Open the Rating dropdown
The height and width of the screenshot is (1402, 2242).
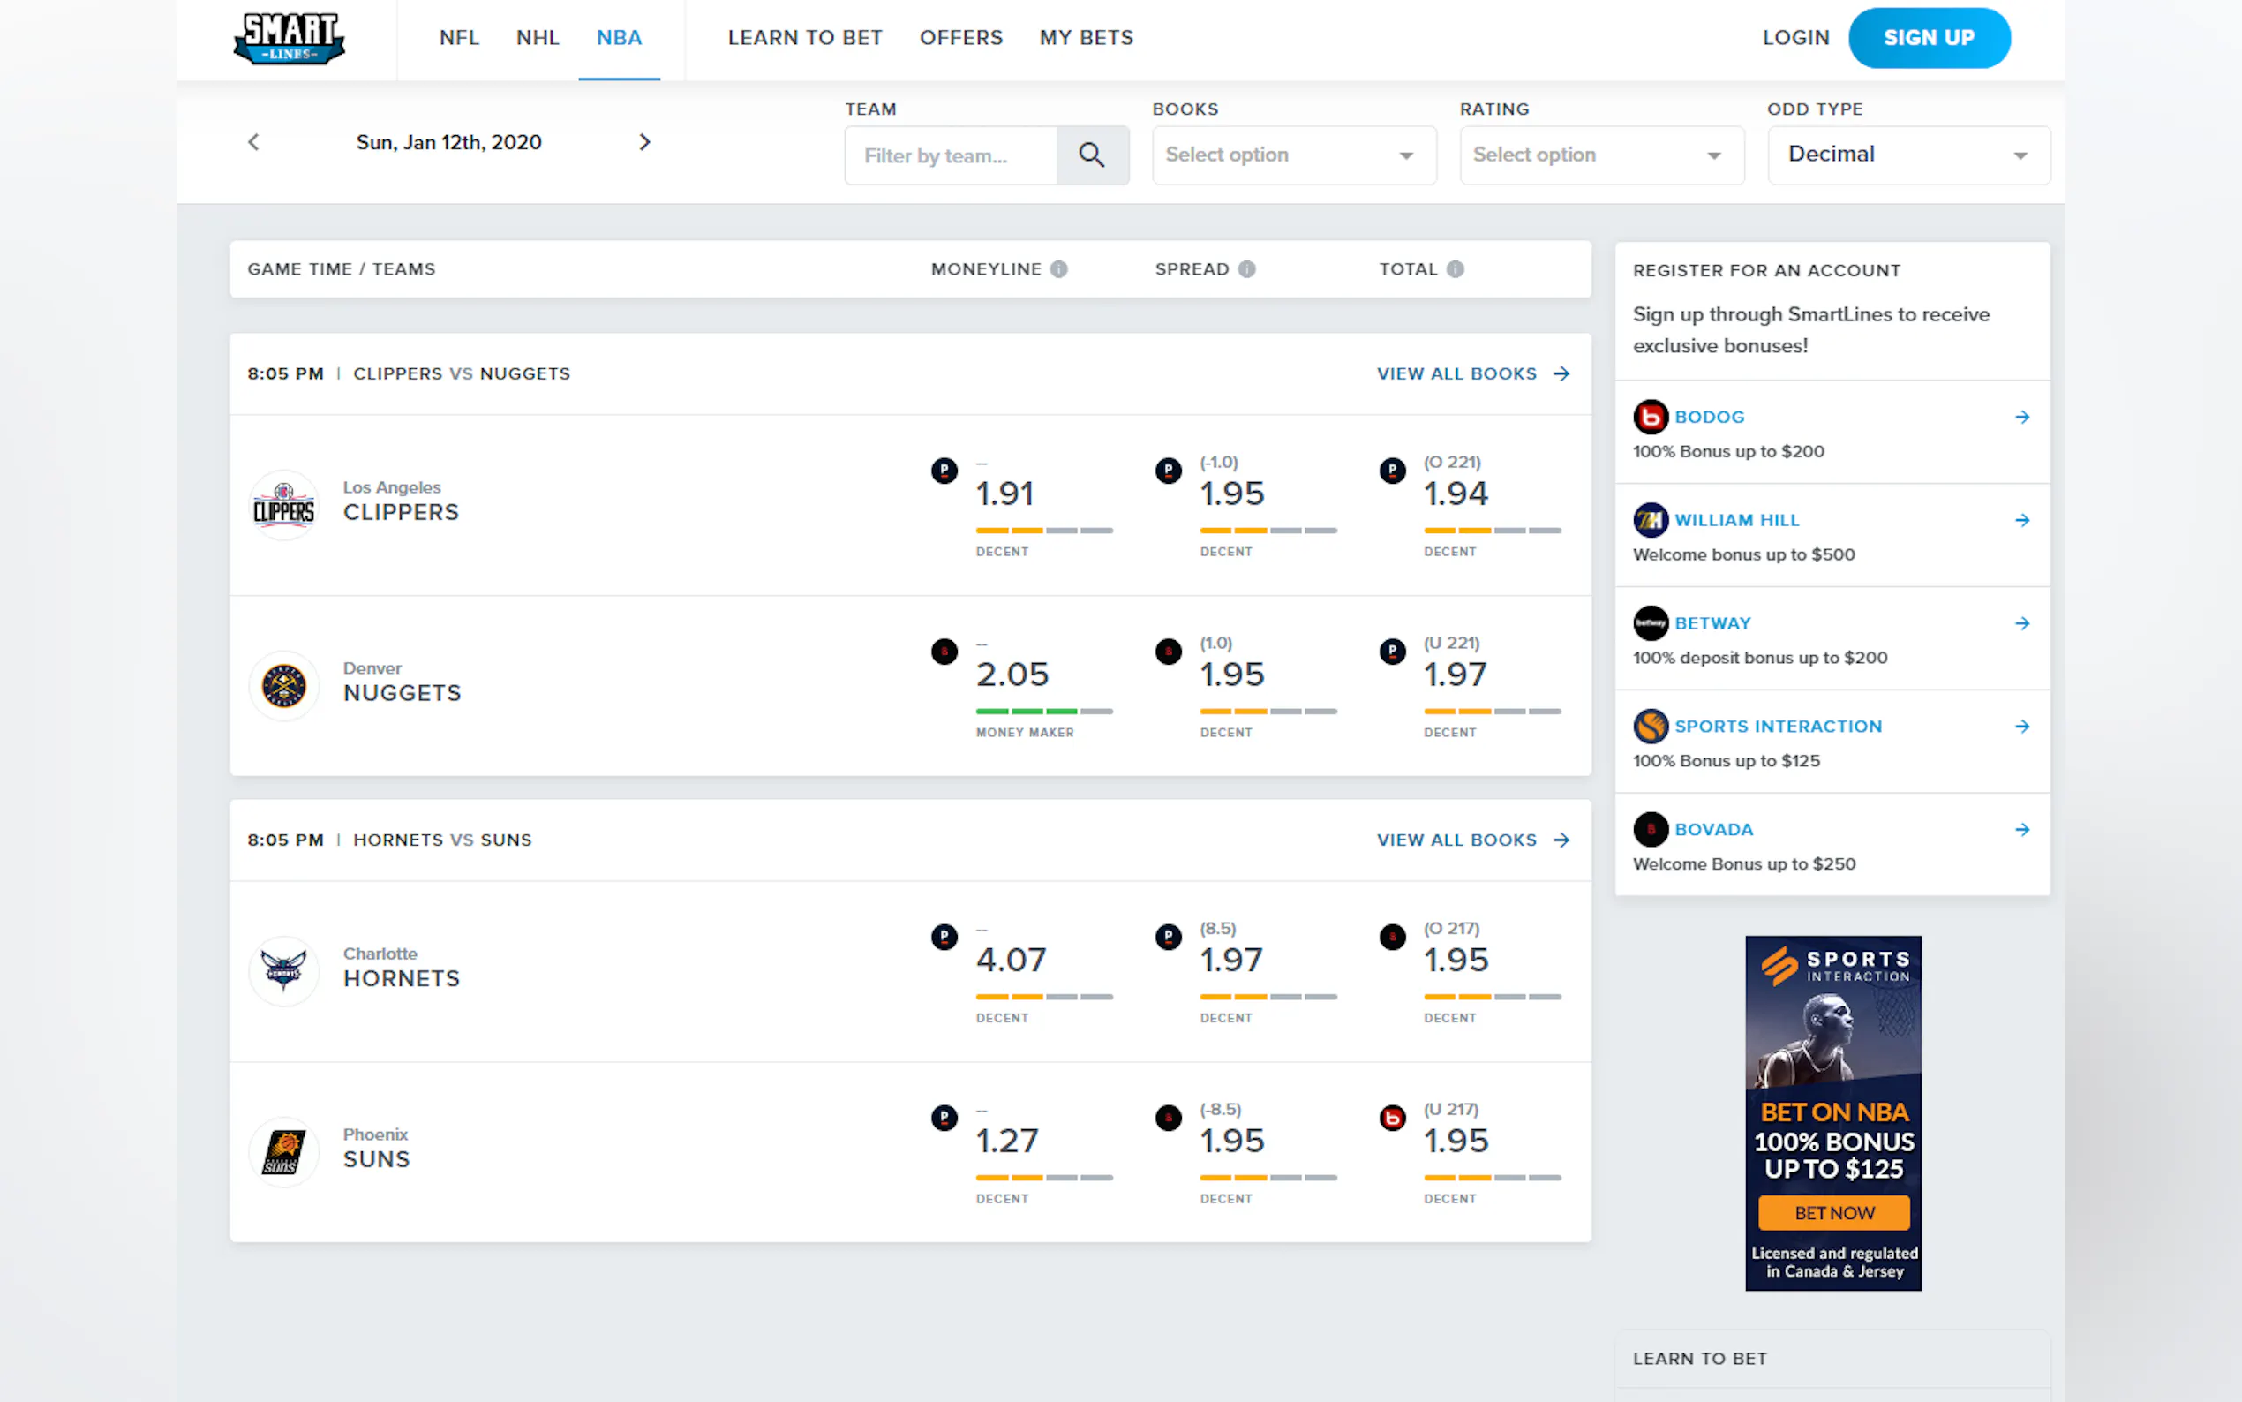pyautogui.click(x=1600, y=155)
